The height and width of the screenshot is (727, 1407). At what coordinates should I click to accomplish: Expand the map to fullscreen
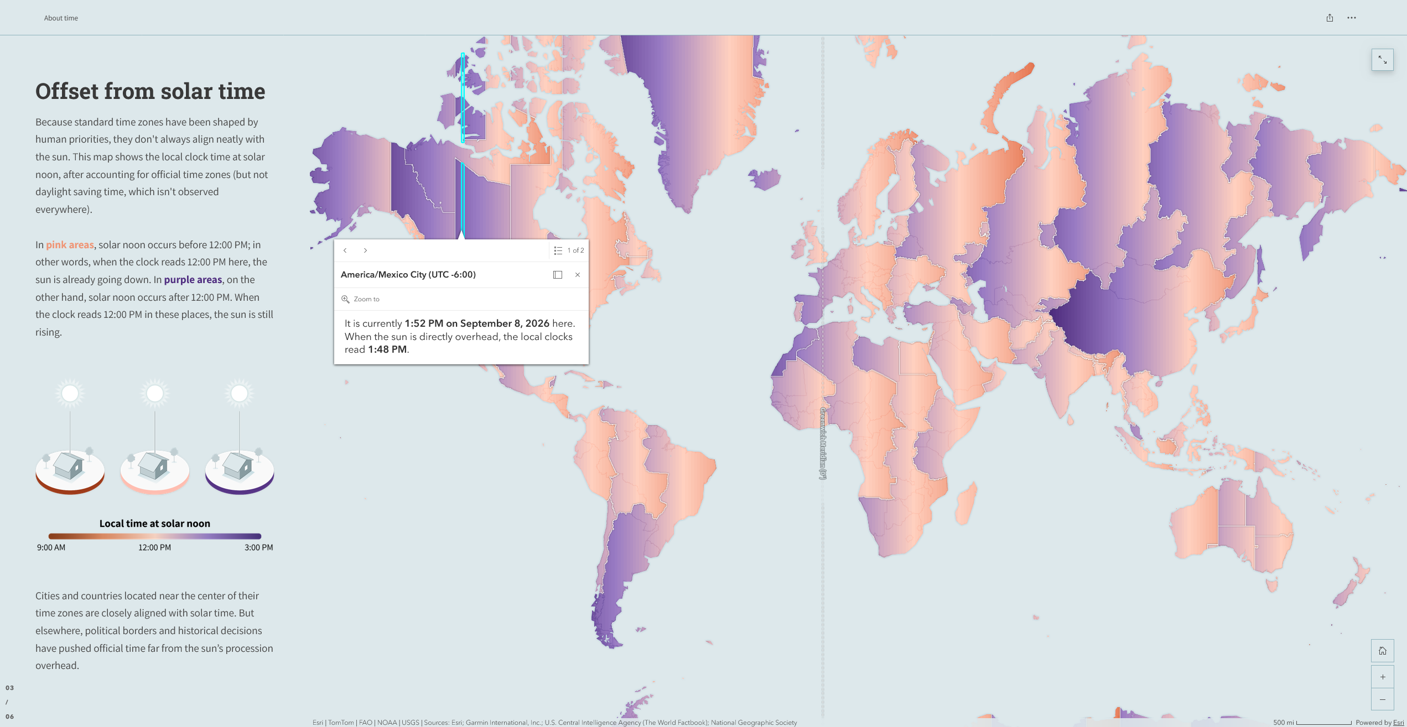pyautogui.click(x=1382, y=60)
